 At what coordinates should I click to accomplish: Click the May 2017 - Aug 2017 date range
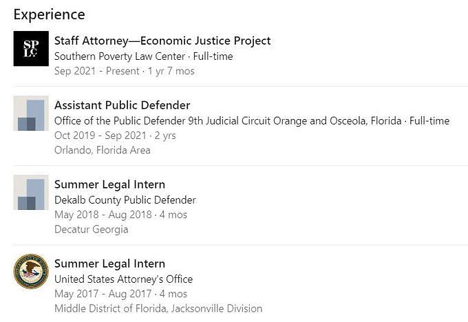coord(103,294)
